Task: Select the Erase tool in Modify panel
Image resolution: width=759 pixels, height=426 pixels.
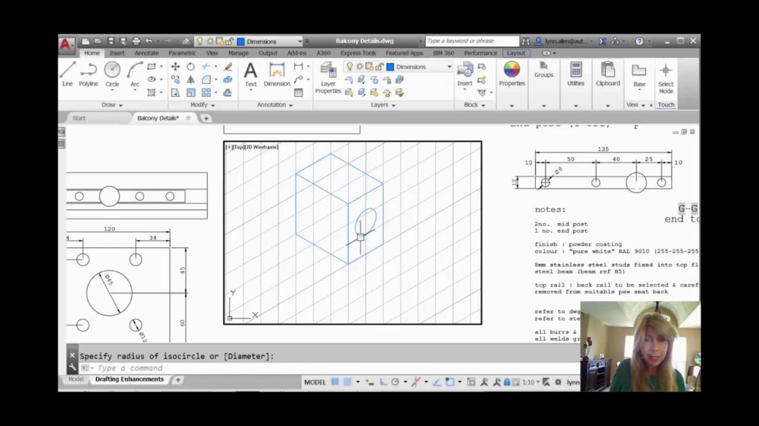Action: (x=228, y=67)
